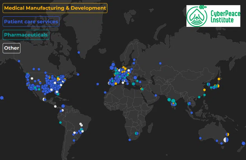Select the teal-yellow marker in Israel
The height and width of the screenshot is (160, 246).
(x=142, y=89)
